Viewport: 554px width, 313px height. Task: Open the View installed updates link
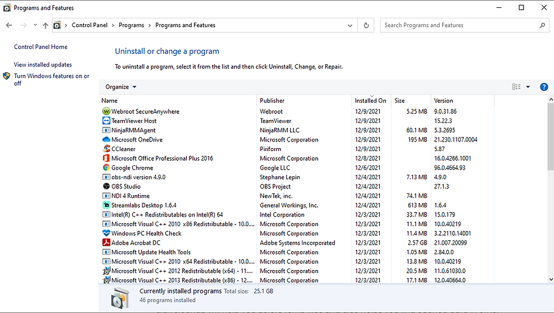(x=43, y=64)
